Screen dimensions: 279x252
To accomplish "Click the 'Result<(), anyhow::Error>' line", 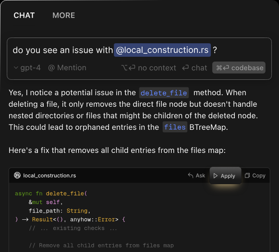I will [x=70, y=219].
